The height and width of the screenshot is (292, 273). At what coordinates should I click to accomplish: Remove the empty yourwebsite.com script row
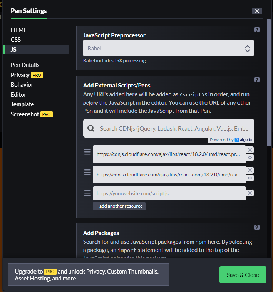click(250, 193)
